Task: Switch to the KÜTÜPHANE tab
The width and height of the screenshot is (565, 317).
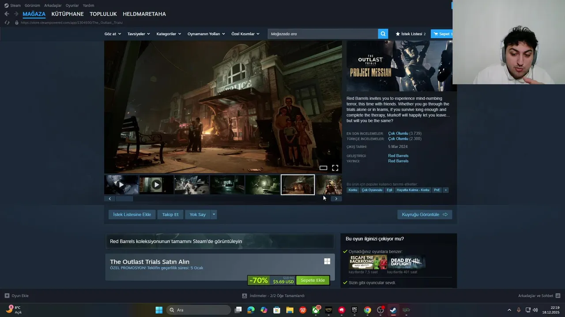Action: 68,14
